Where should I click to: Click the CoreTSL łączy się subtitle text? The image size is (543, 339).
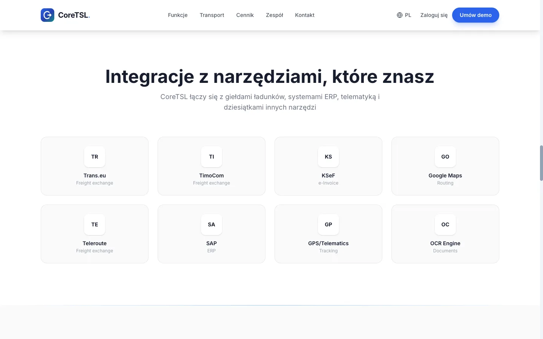click(x=270, y=102)
